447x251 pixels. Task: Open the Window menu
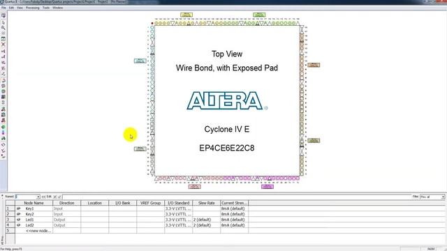coord(57,8)
